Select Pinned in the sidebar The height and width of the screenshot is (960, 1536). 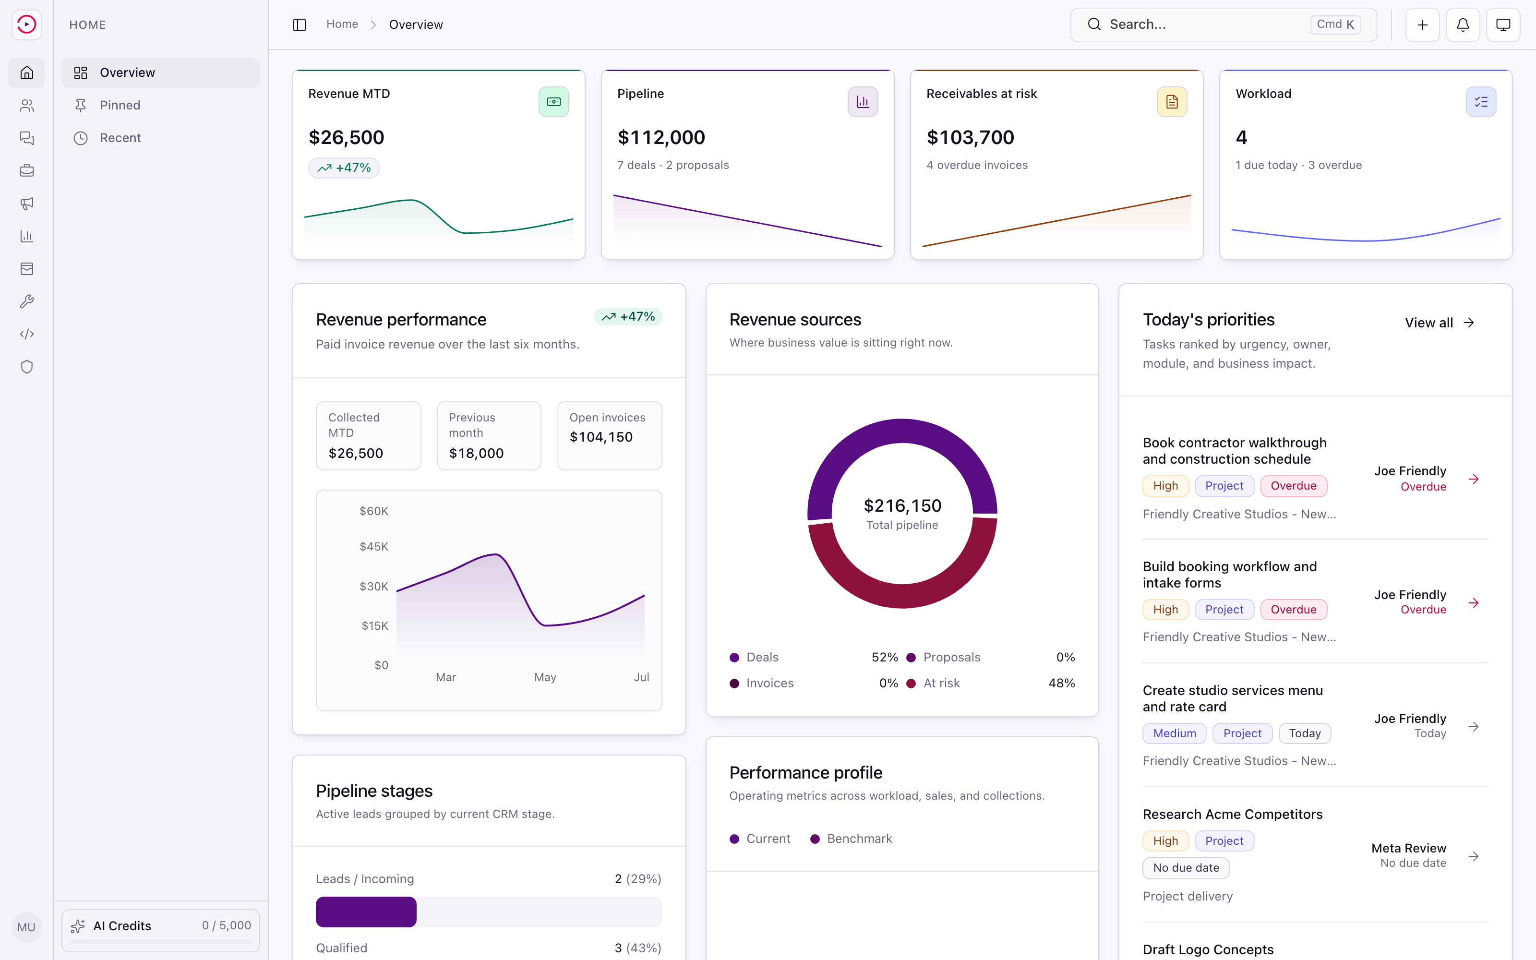click(161, 106)
